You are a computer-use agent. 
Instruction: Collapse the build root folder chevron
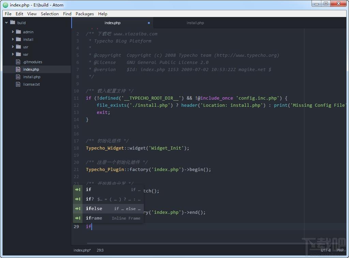tap(6, 23)
